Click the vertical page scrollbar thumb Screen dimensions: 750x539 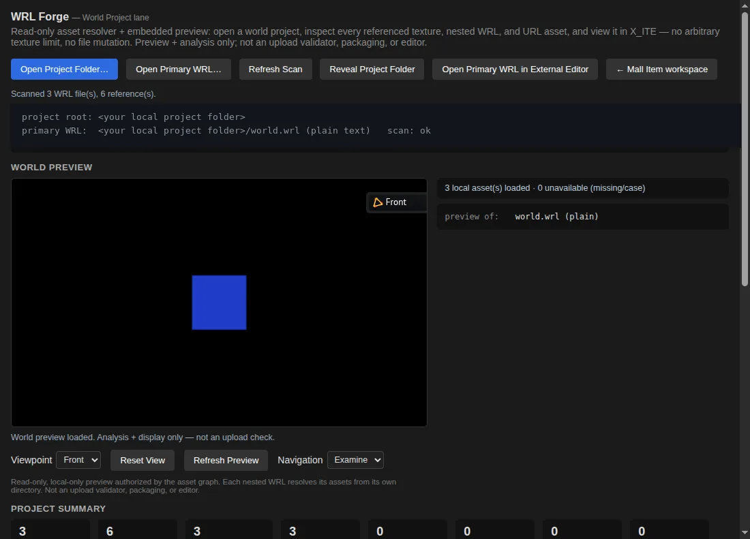pos(745,149)
